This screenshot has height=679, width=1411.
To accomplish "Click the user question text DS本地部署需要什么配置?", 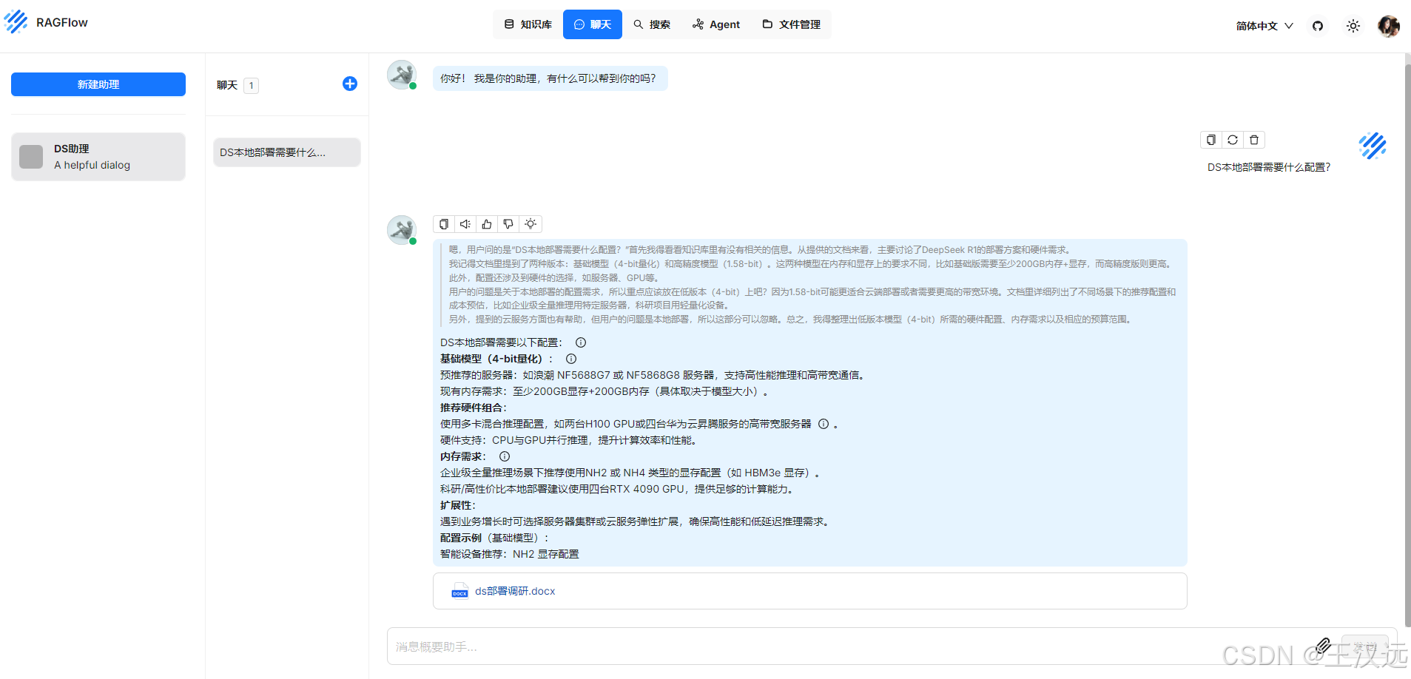I will pyautogui.click(x=1269, y=167).
